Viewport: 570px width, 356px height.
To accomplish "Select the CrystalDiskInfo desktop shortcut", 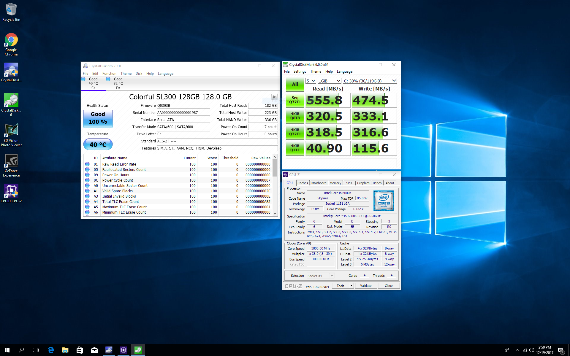I will 11,72.
